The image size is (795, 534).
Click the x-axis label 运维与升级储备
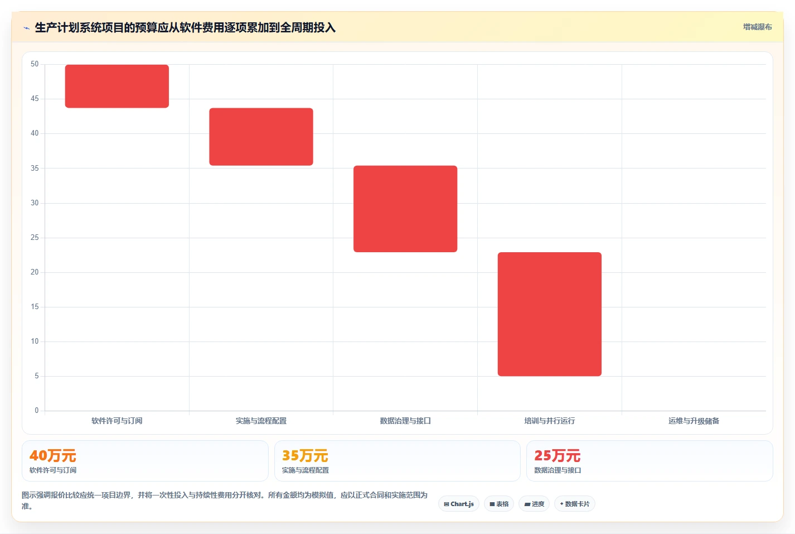[x=694, y=421]
